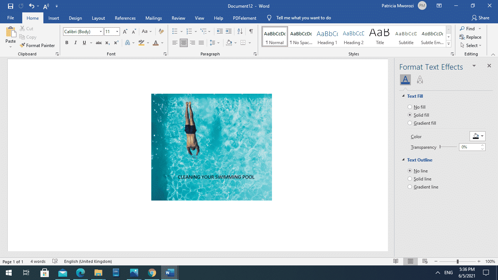498x280 pixels.
Task: Set Transparency value in the input field
Action: (470, 147)
